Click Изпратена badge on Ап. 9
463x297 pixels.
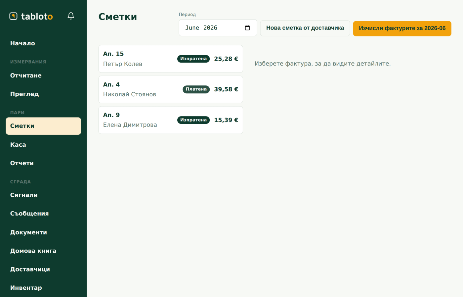193,120
